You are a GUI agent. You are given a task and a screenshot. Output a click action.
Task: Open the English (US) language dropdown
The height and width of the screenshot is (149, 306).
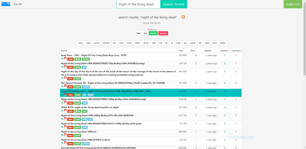(x=293, y=4)
